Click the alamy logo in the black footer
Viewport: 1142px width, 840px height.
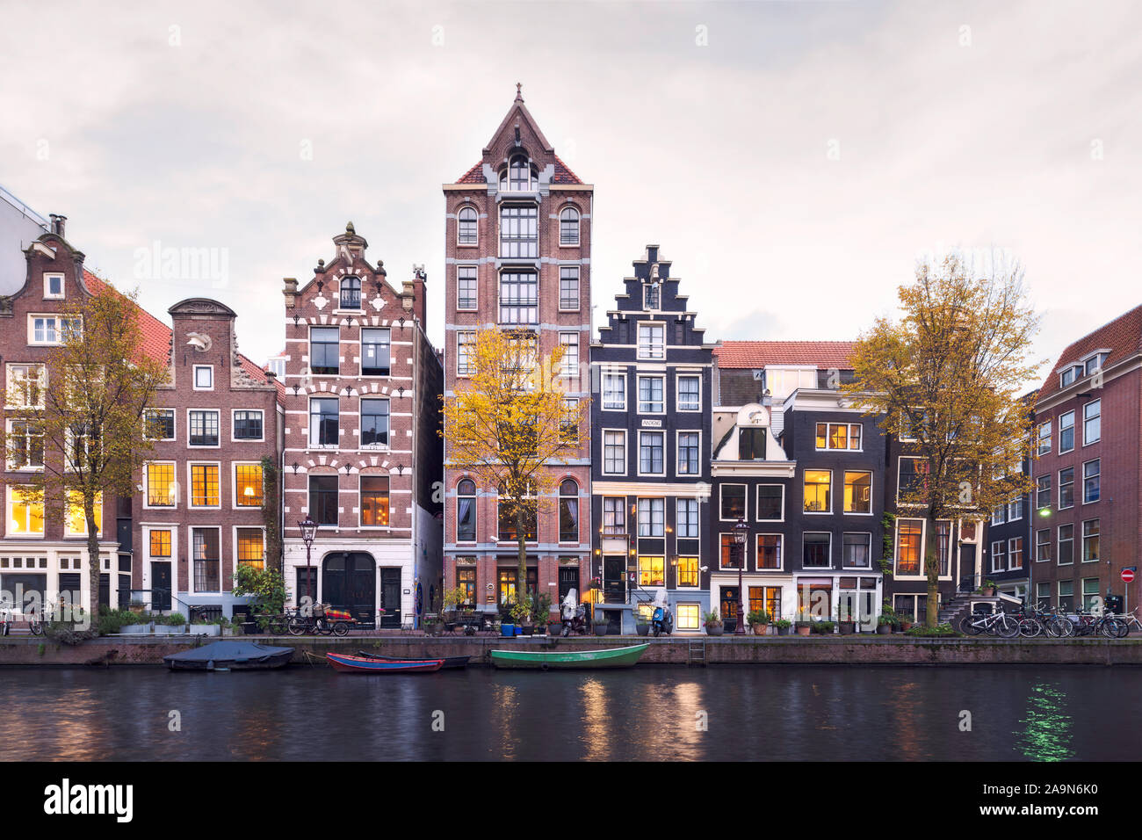(x=89, y=800)
